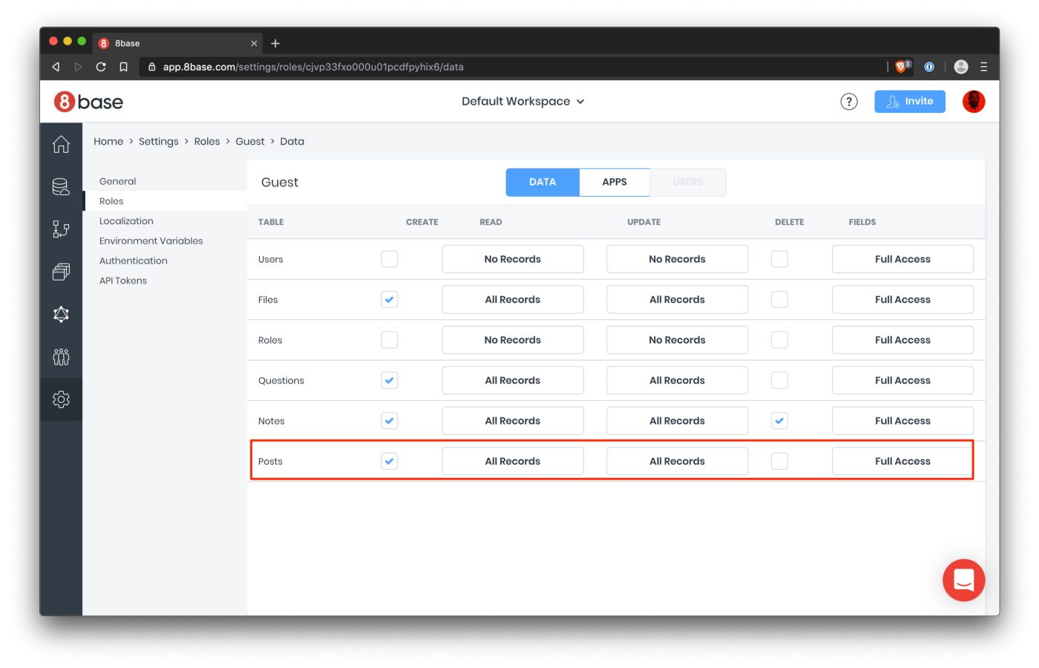
Task: Uncheck Create permission for Notes table
Action: pos(390,421)
